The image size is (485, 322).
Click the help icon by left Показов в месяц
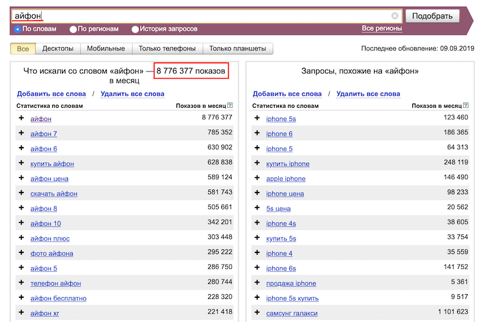pyautogui.click(x=230, y=106)
